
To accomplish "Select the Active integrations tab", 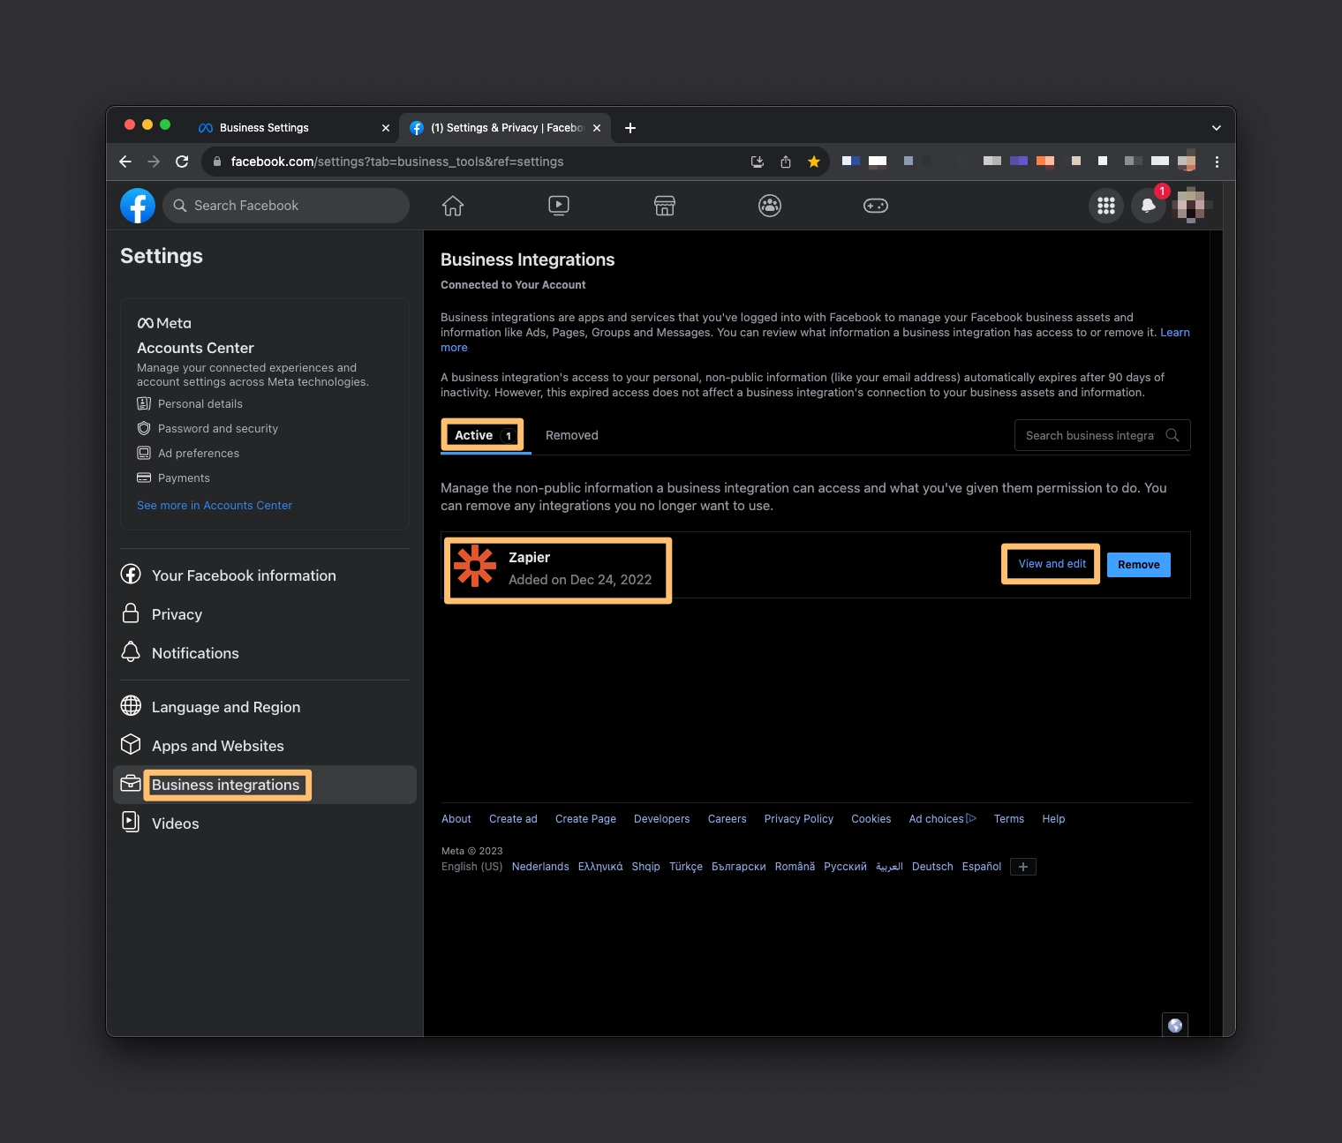I will pos(484,435).
